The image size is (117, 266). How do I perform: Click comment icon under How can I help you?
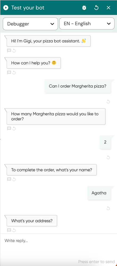pos(9,73)
